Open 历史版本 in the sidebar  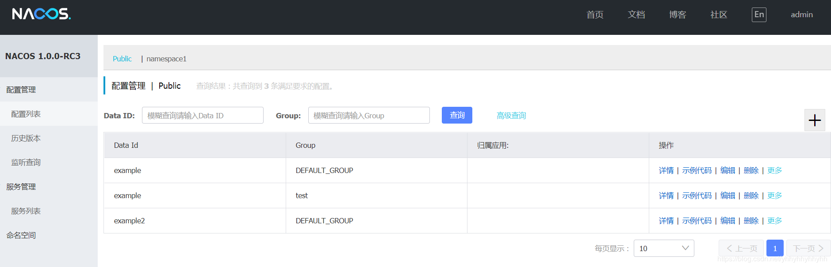tap(26, 138)
